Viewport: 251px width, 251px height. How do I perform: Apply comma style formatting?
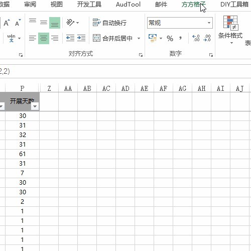coord(180,38)
